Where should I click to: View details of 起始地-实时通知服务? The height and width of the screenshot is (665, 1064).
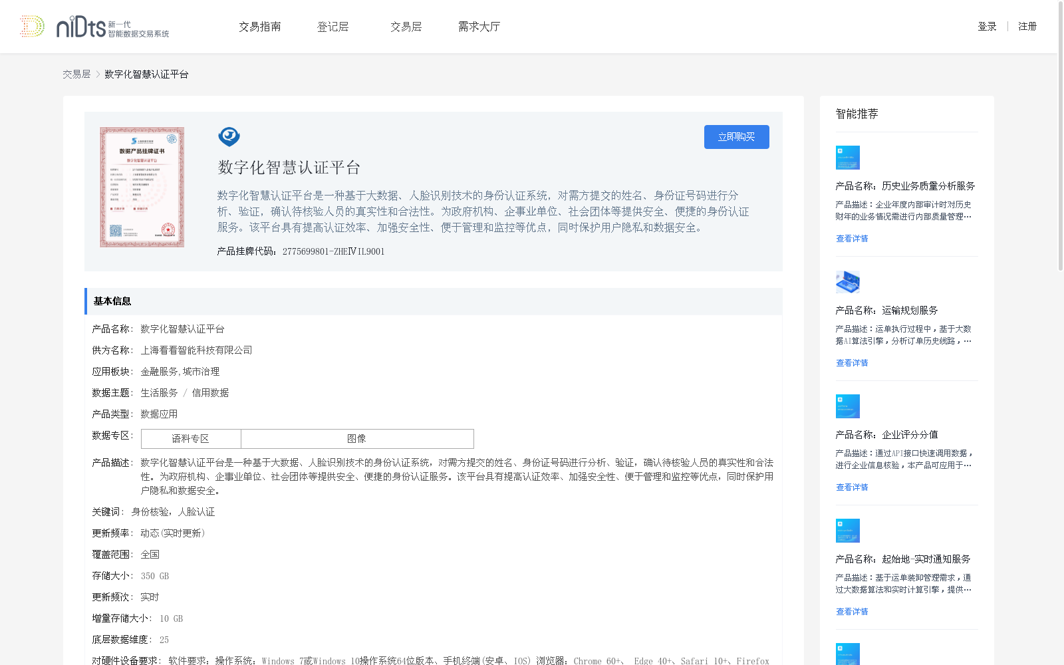pos(852,612)
